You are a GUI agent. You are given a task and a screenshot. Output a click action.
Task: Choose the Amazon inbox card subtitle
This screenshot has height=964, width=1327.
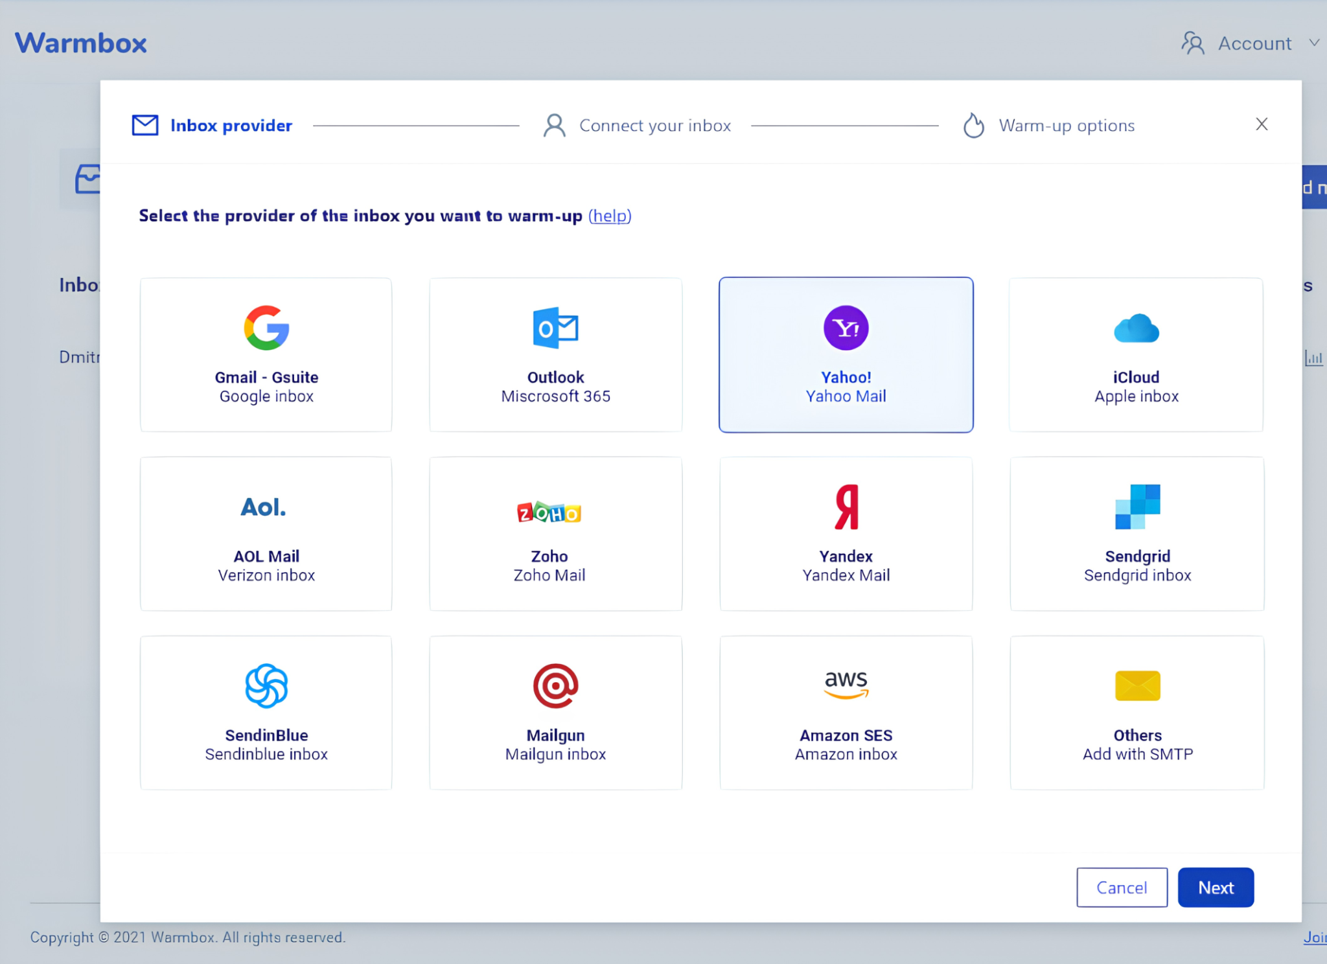tap(846, 754)
